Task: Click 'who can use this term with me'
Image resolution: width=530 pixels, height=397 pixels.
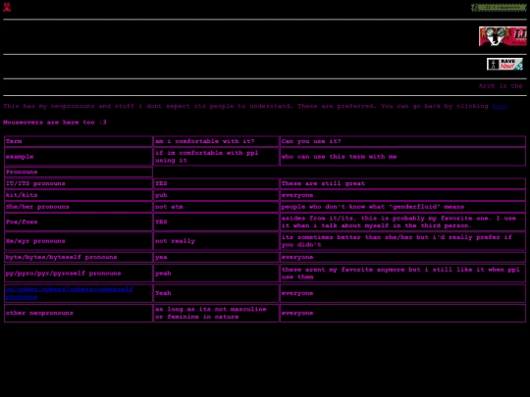Action: tap(403, 157)
